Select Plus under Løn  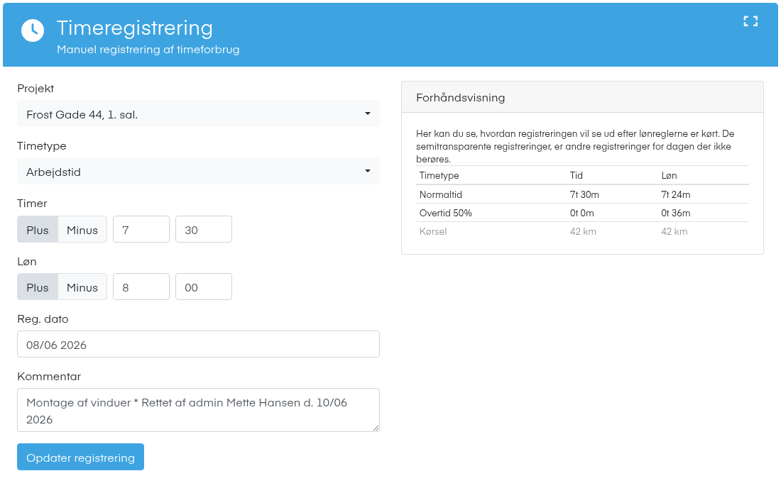coord(38,287)
